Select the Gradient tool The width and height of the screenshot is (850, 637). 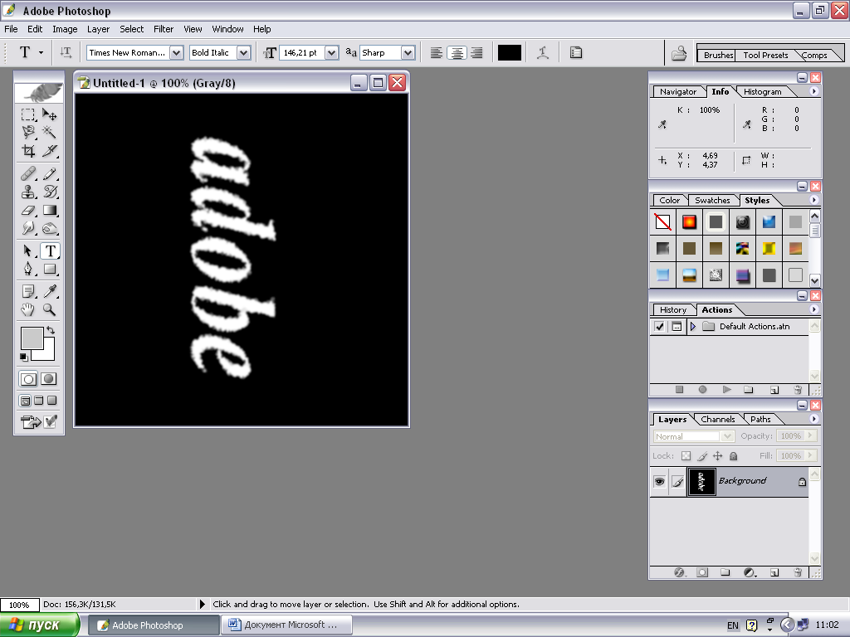(49, 210)
